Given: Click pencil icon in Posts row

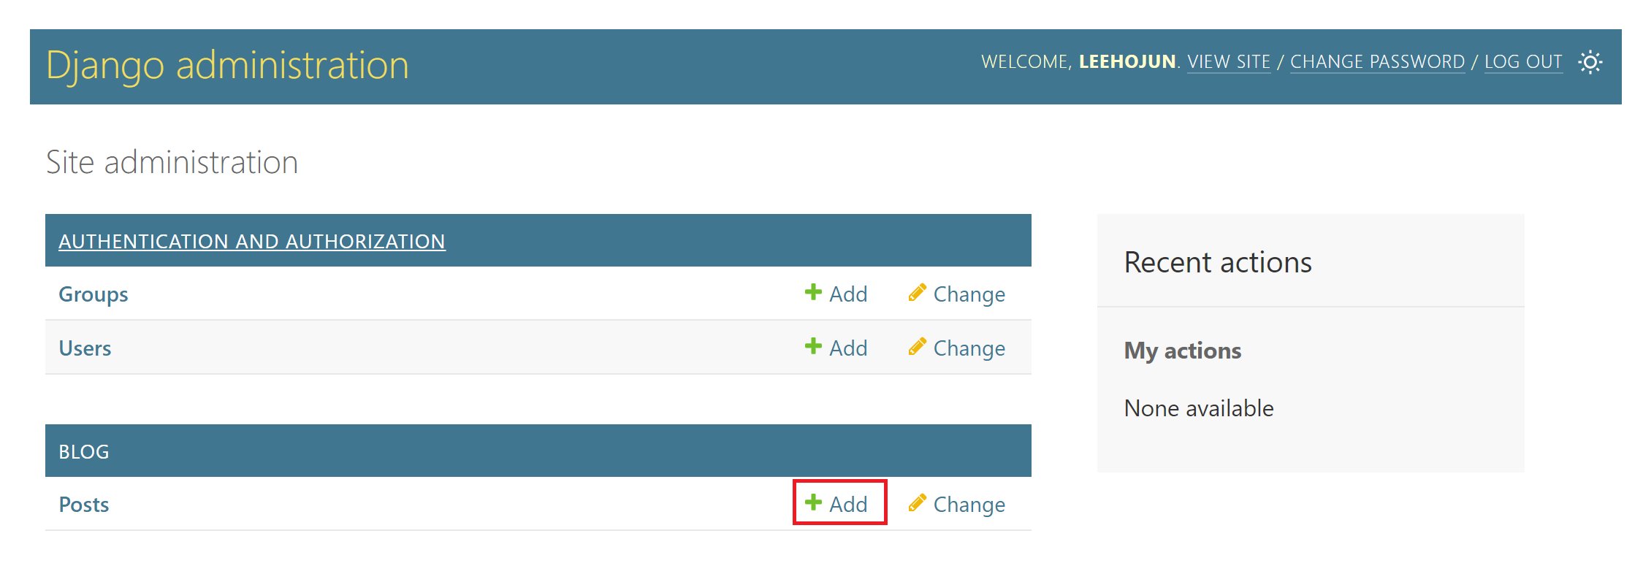Looking at the screenshot, I should (x=918, y=502).
